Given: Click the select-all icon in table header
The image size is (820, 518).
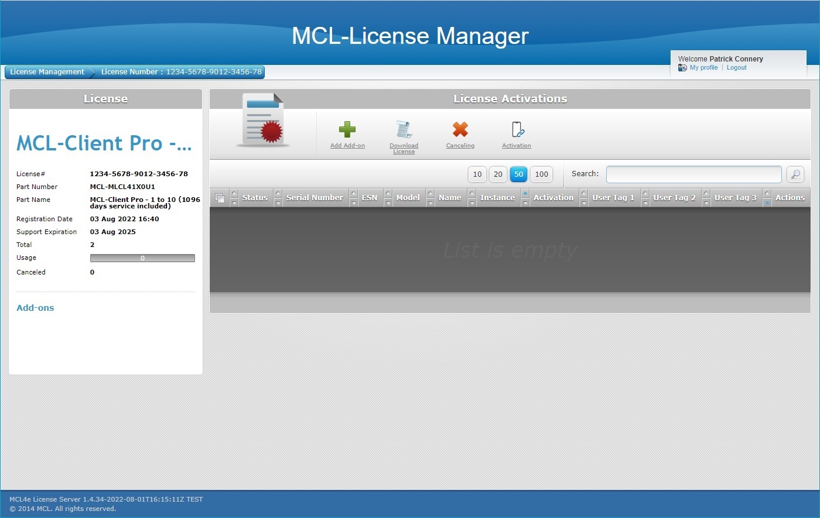Looking at the screenshot, I should (220, 198).
